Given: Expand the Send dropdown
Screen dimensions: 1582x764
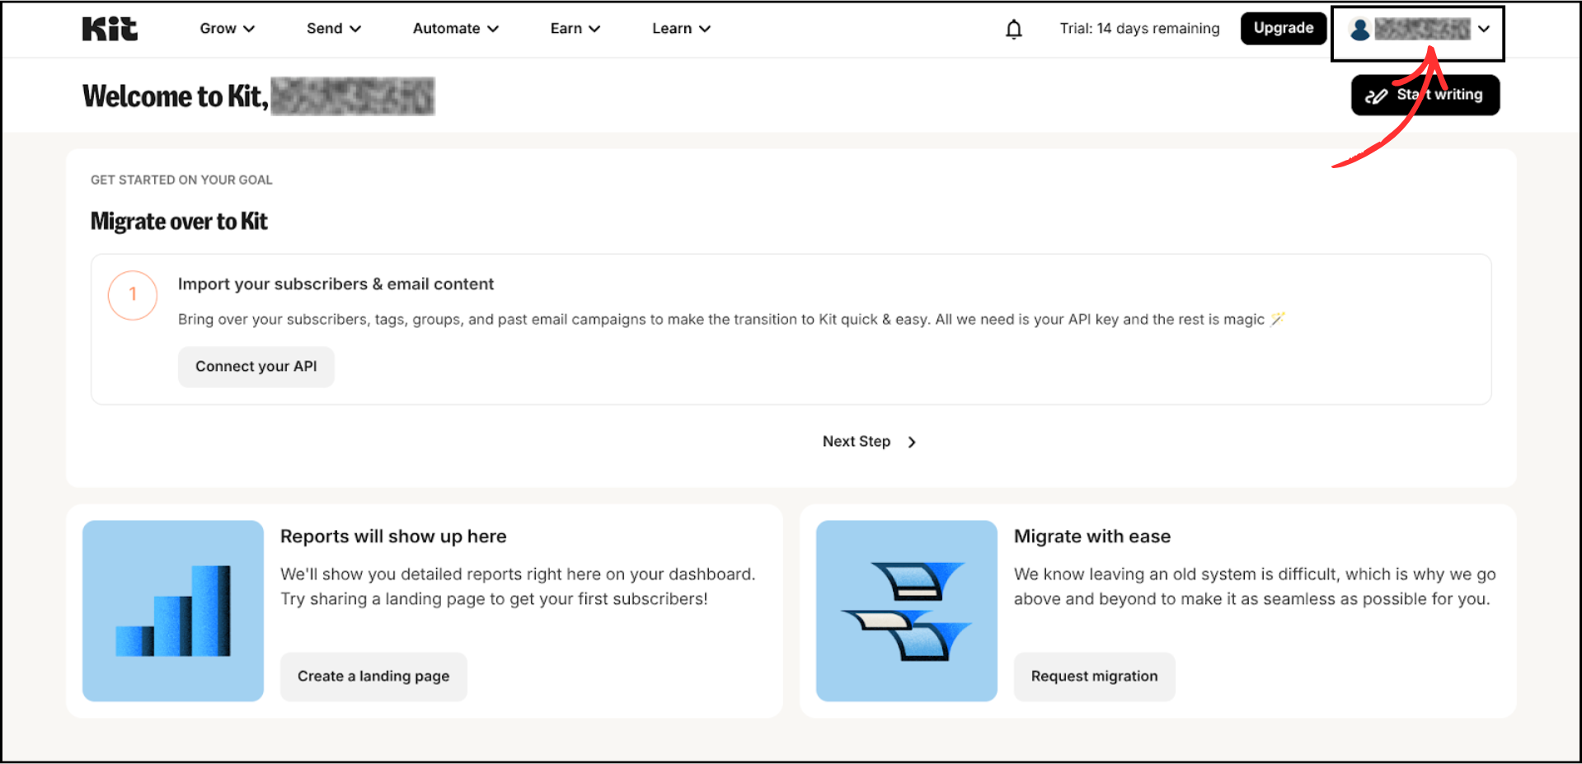Looking at the screenshot, I should (333, 28).
